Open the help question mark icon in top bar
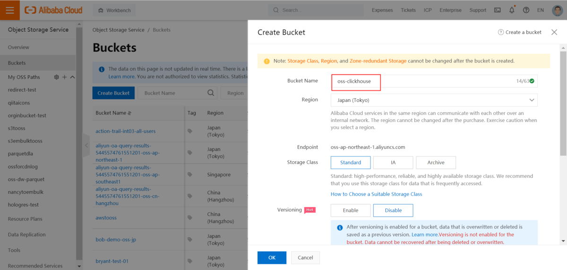Screen dimensions: 567x270 [x=526, y=10]
